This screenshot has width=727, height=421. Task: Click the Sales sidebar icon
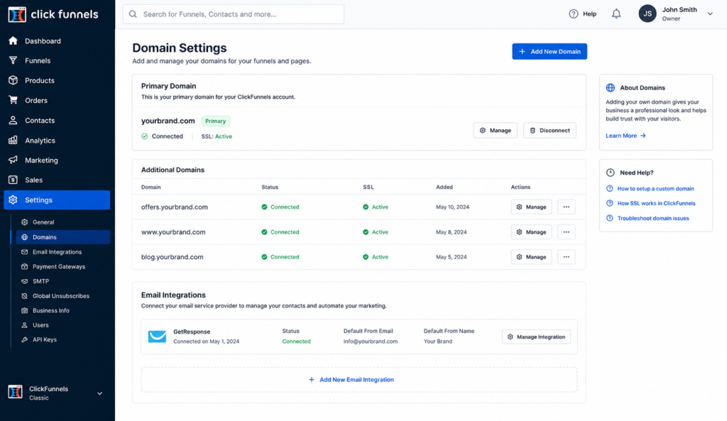[13, 180]
